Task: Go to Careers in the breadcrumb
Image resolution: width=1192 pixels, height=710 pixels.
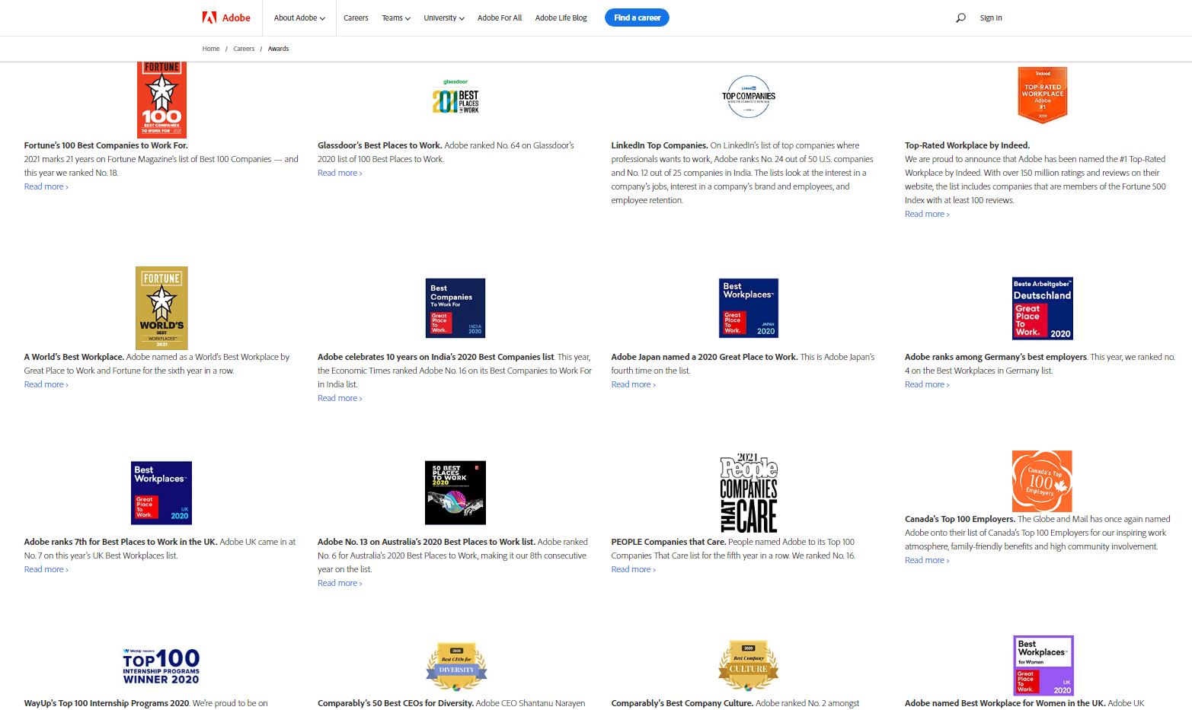Action: [244, 49]
